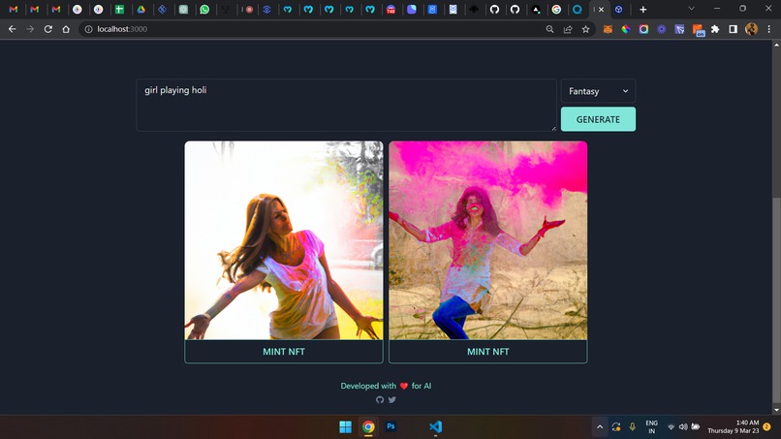Click the prompt text area
Screen dimensions: 781x439
(x=346, y=105)
